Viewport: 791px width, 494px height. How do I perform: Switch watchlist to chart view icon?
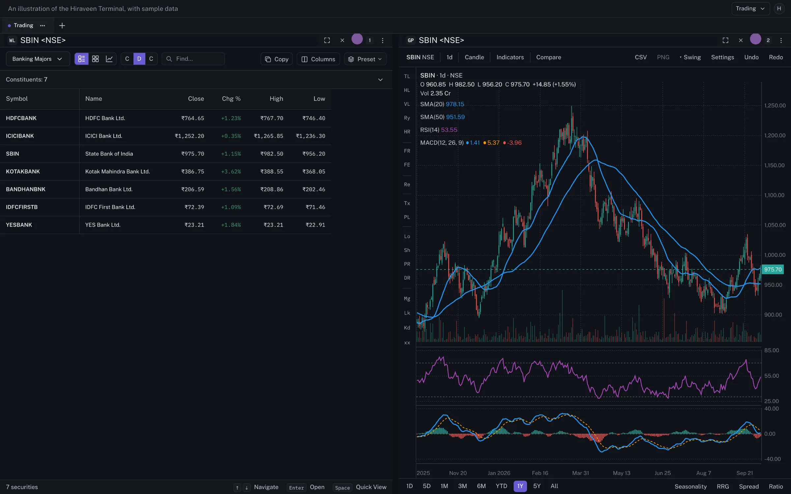coord(109,59)
